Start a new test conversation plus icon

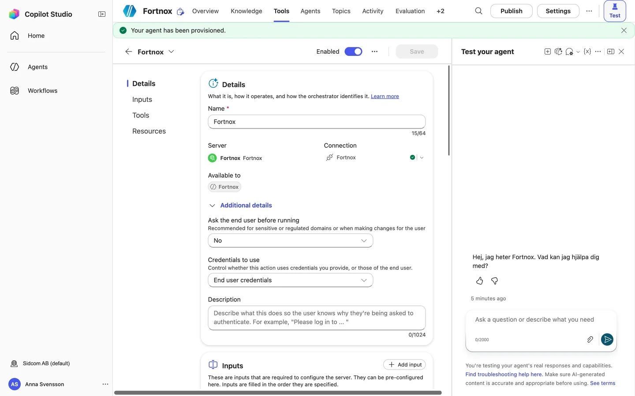(x=547, y=51)
